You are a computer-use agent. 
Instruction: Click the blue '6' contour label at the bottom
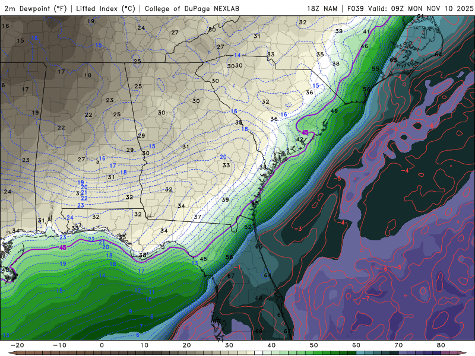click(x=138, y=335)
